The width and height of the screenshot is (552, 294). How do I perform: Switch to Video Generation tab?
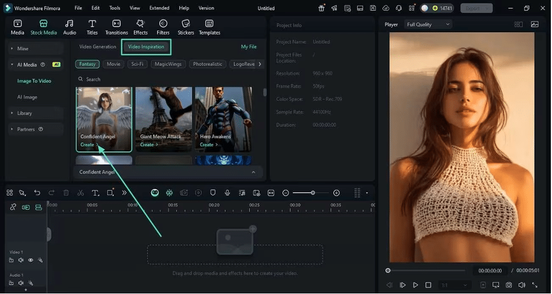point(98,46)
